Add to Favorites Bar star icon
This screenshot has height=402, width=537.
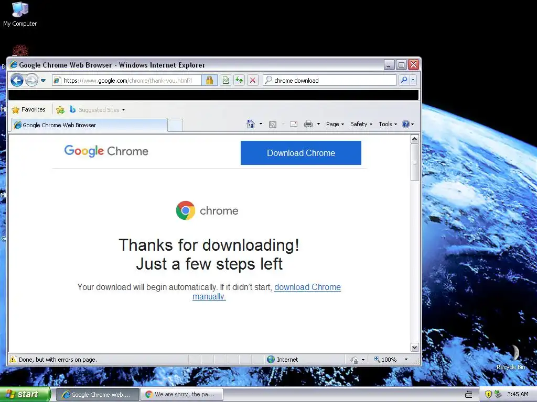(x=60, y=109)
